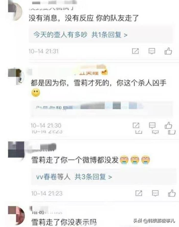Repost the 10-14 21:31 comment
The image size is (179, 227).
pos(136,51)
